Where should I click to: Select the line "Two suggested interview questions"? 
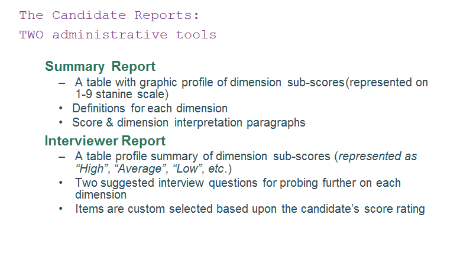238,183
